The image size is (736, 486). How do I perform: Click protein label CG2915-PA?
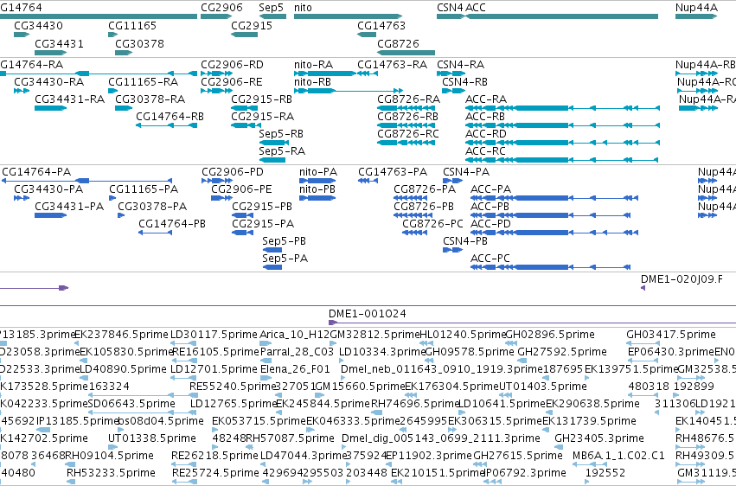(x=263, y=223)
